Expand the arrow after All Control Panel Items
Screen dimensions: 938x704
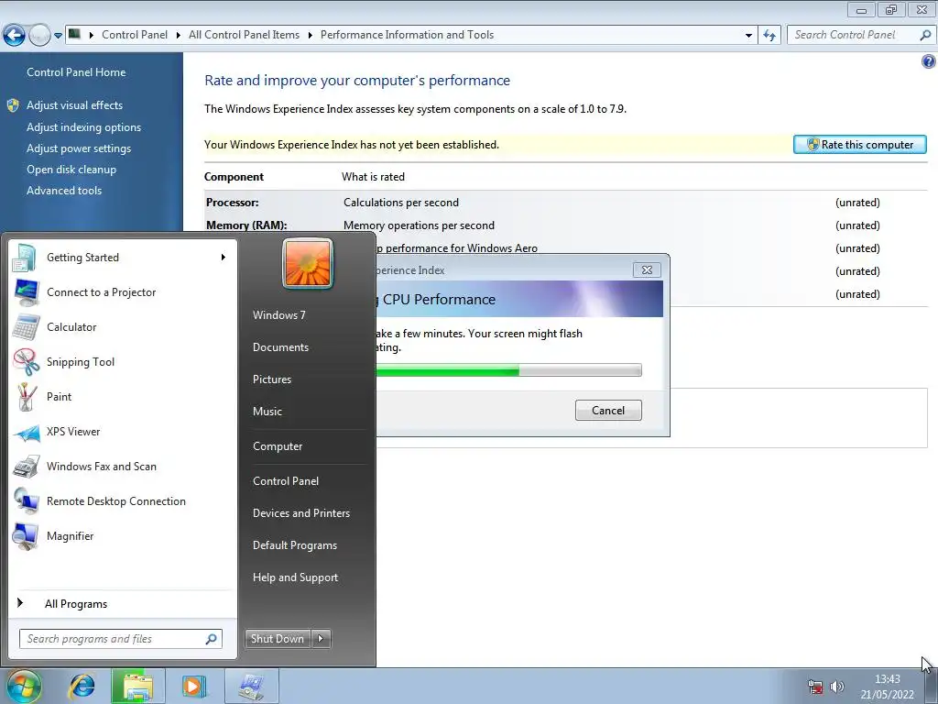click(x=310, y=36)
